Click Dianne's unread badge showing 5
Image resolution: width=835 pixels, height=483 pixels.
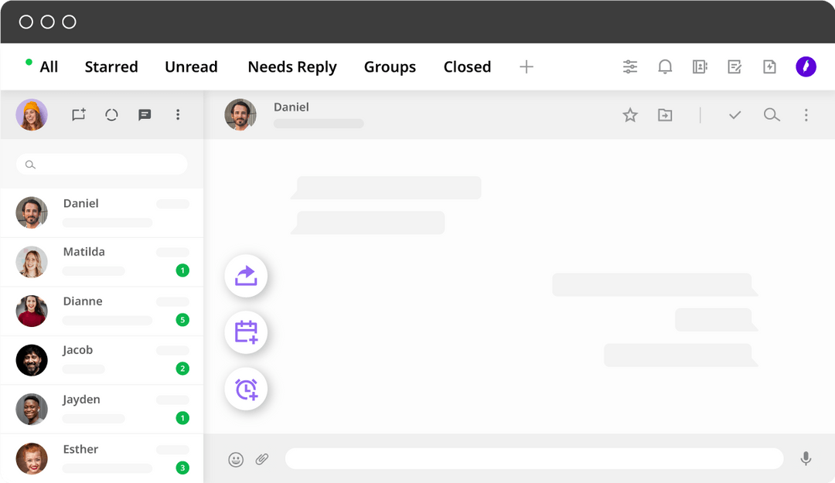tap(182, 320)
